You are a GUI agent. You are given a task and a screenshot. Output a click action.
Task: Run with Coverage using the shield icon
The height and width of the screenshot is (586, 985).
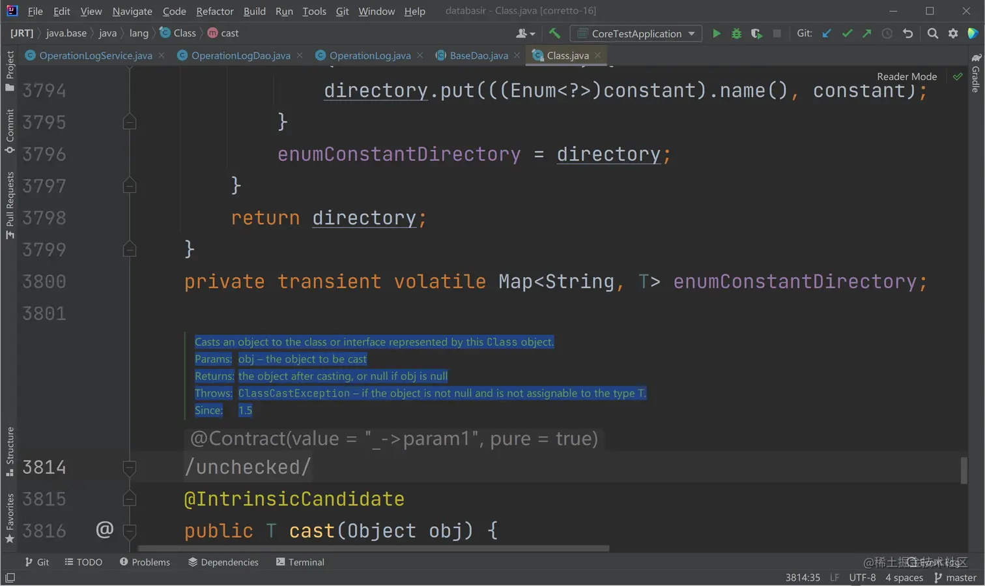pos(756,33)
